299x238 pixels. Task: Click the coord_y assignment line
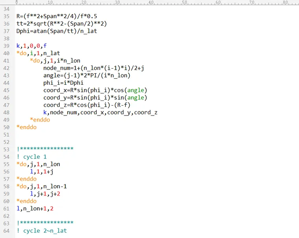tap(95, 98)
